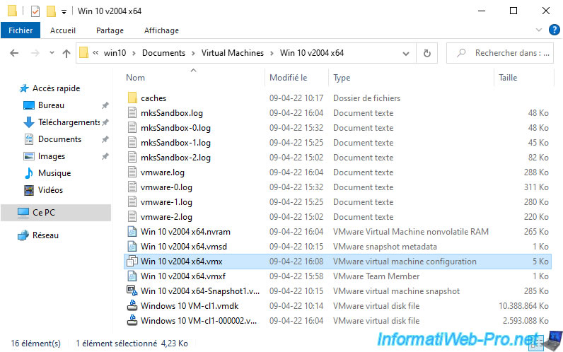Select Accès rapide in the navigation pane
The image size is (563, 352).
point(56,88)
